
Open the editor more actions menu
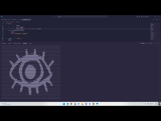(x=159, y=20)
